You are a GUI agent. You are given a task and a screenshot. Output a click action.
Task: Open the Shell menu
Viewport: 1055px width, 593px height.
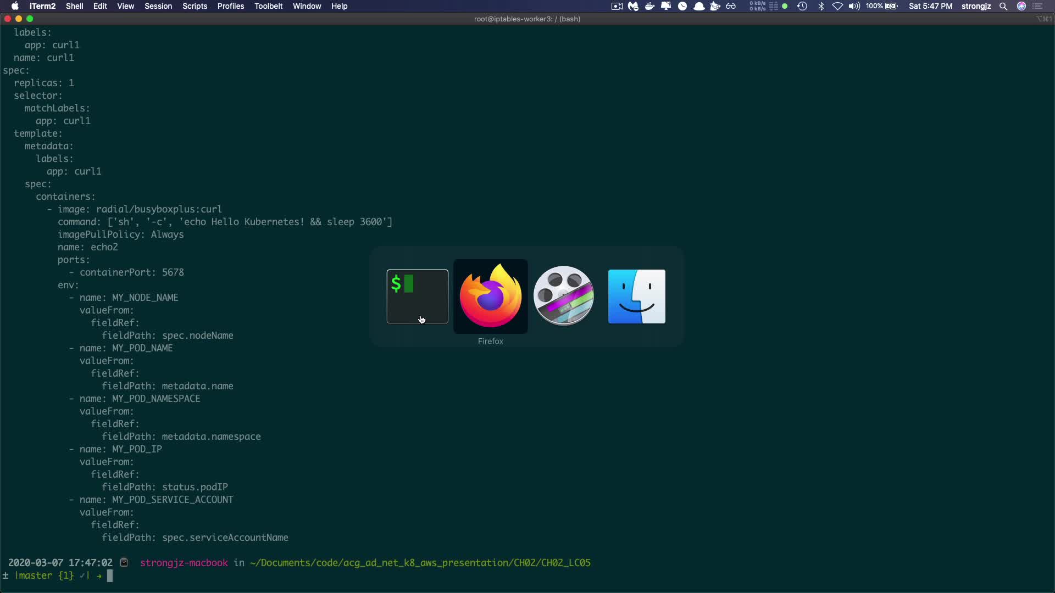(74, 6)
